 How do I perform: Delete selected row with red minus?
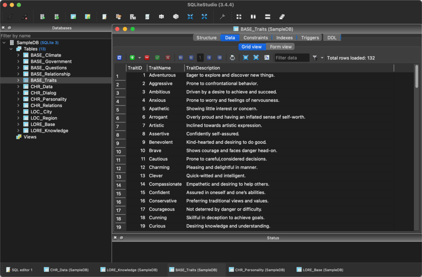click(x=147, y=58)
